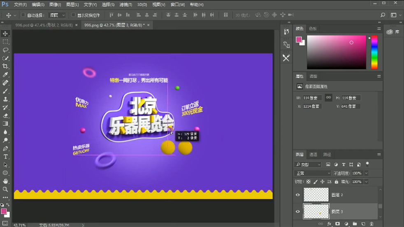Create a new layer icon
Image resolution: width=404 pixels, height=227 pixels.
coord(363,224)
